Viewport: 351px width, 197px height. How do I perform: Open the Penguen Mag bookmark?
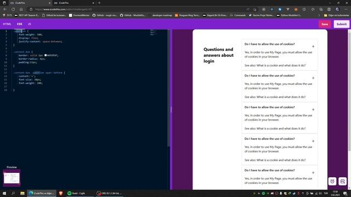pyautogui.click(x=188, y=15)
